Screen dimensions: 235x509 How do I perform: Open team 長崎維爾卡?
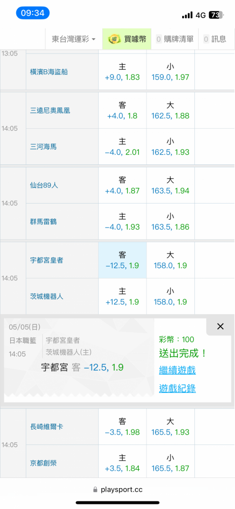coord(46,427)
